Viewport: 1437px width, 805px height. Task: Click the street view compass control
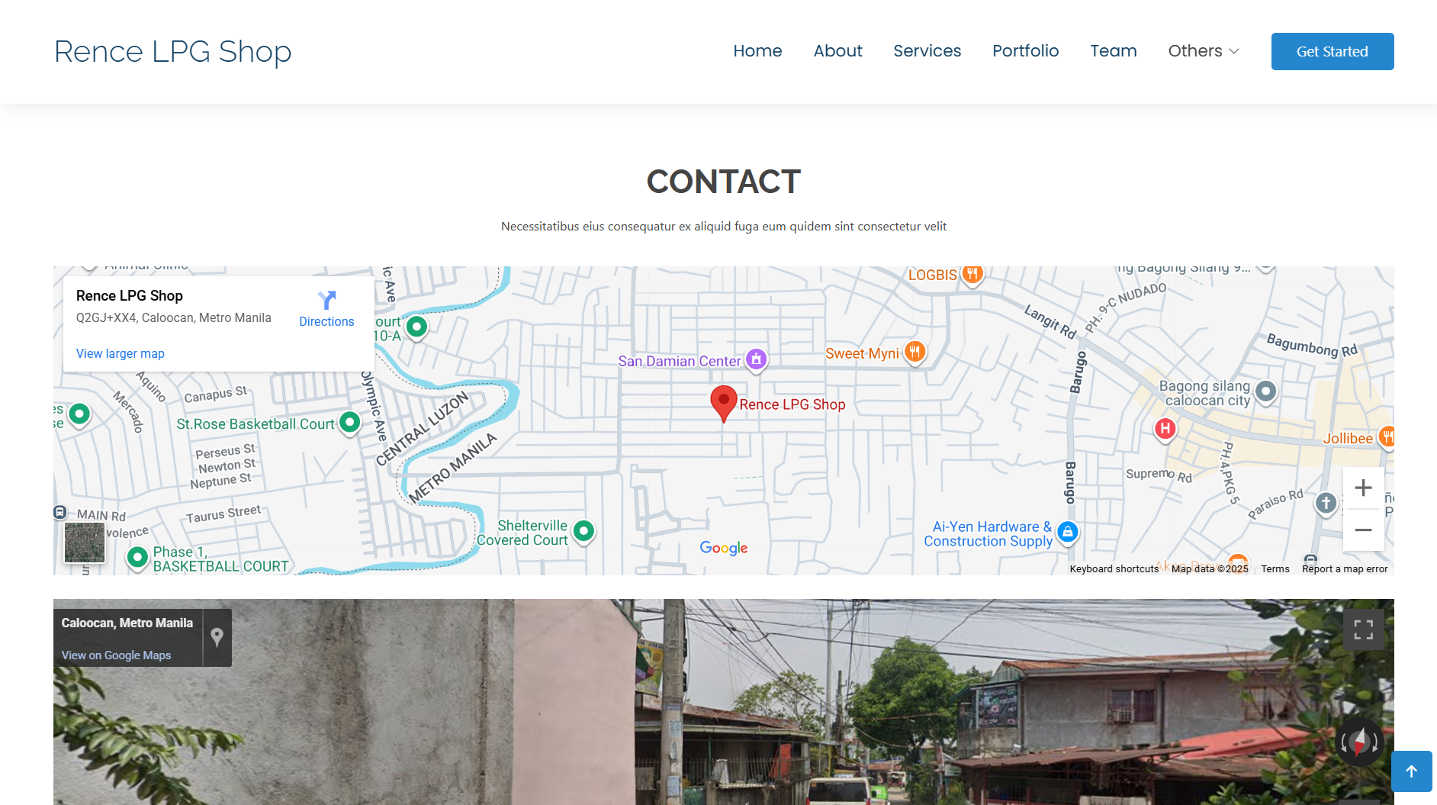(1359, 742)
